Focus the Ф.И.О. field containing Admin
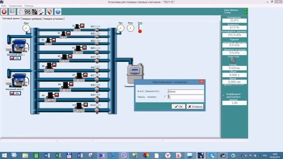 click(x=186, y=91)
